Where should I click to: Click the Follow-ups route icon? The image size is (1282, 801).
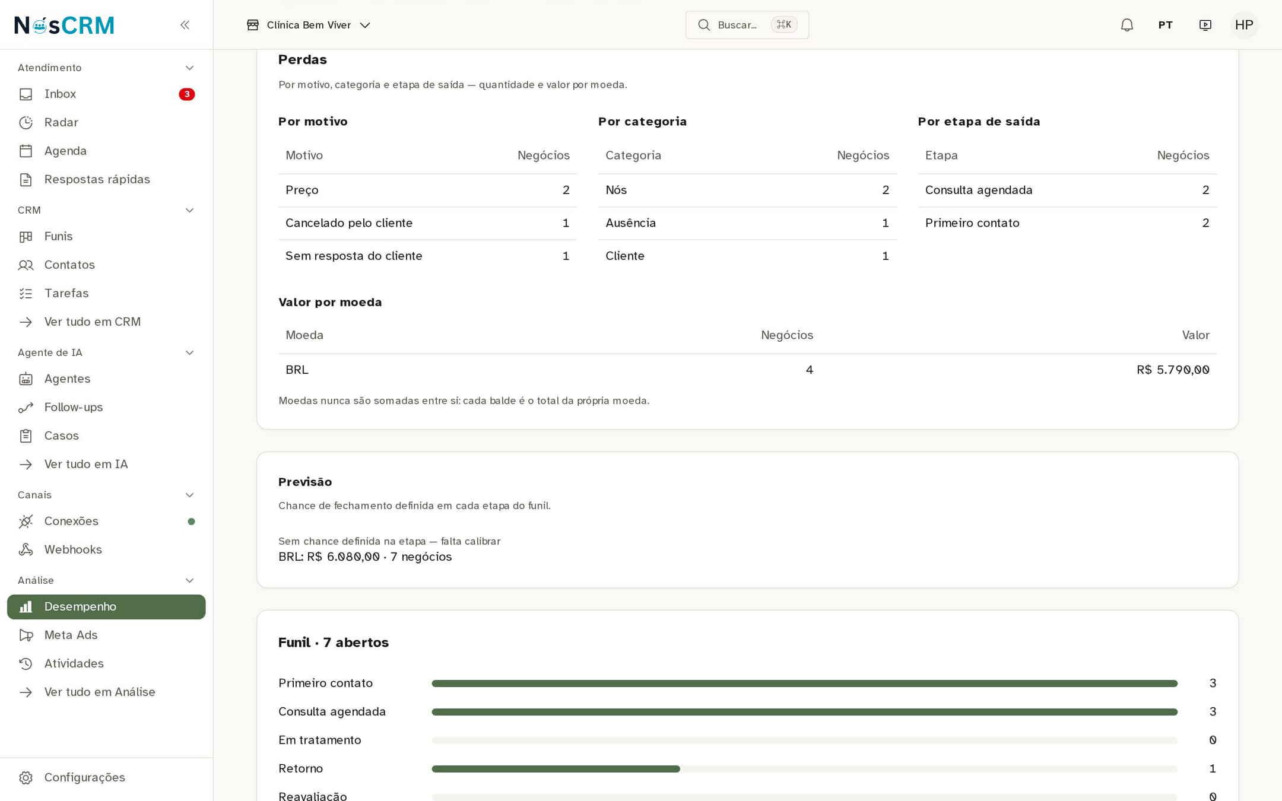click(26, 407)
